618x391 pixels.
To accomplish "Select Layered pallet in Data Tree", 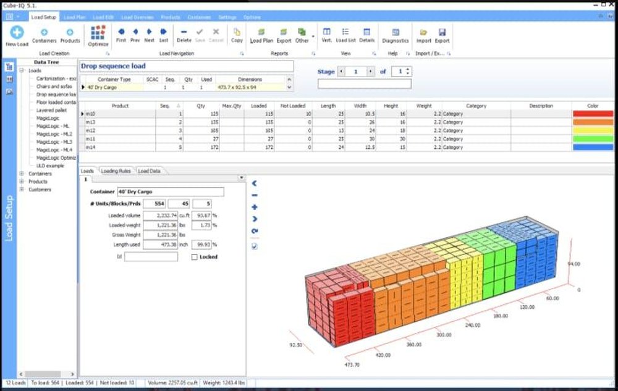I will [x=51, y=110].
